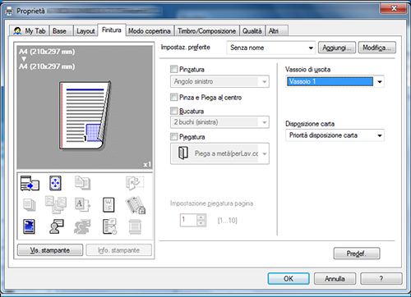Click the Modifica... button
This screenshot has width=411, height=297.
[x=377, y=48]
